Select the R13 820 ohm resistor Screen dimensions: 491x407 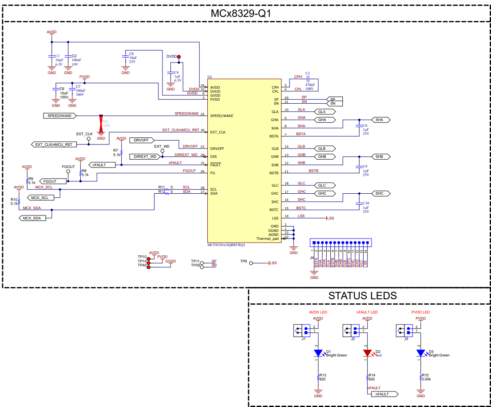coord(318,377)
